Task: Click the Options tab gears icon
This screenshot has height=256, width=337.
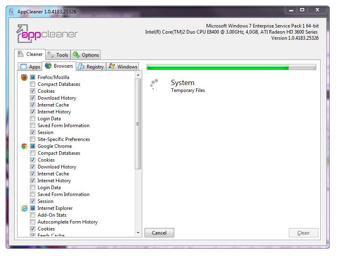Action: [x=76, y=55]
